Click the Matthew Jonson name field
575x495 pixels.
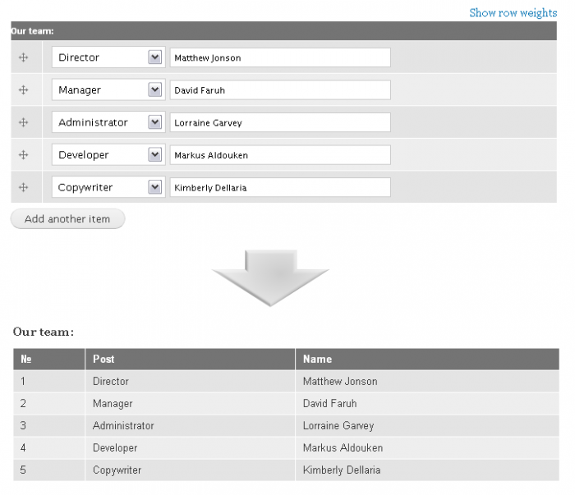point(280,57)
